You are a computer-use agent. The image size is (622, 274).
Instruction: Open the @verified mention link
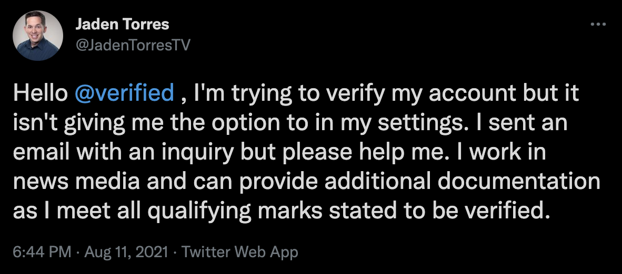click(124, 93)
